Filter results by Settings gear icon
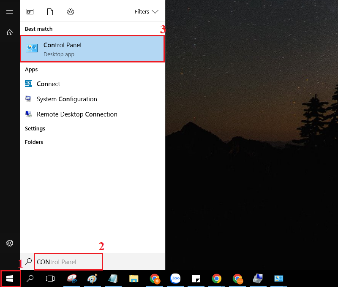 point(71,12)
